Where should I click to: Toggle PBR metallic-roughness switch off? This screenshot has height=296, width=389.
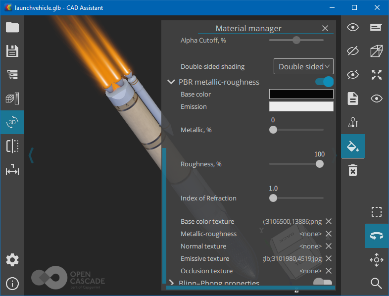[x=324, y=82]
